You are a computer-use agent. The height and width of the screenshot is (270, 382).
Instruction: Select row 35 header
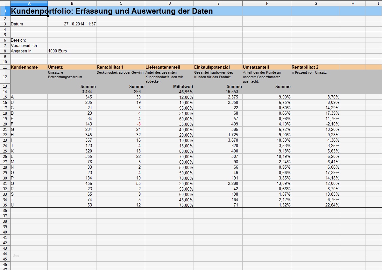5,205
